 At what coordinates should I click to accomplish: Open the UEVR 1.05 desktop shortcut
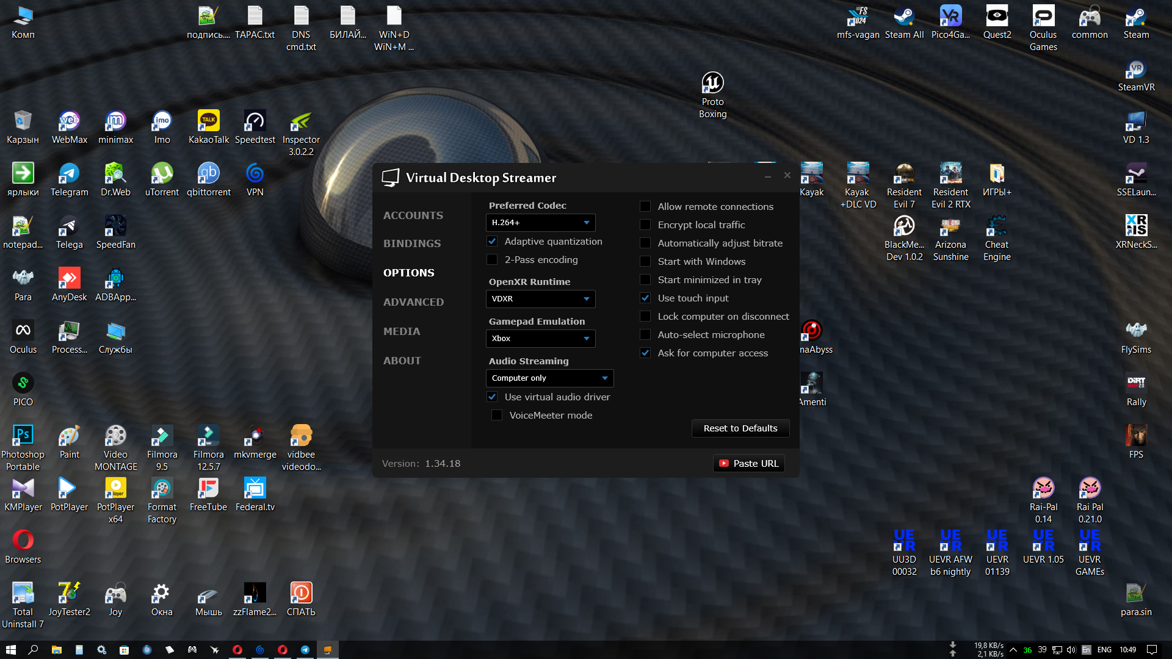(x=1043, y=547)
